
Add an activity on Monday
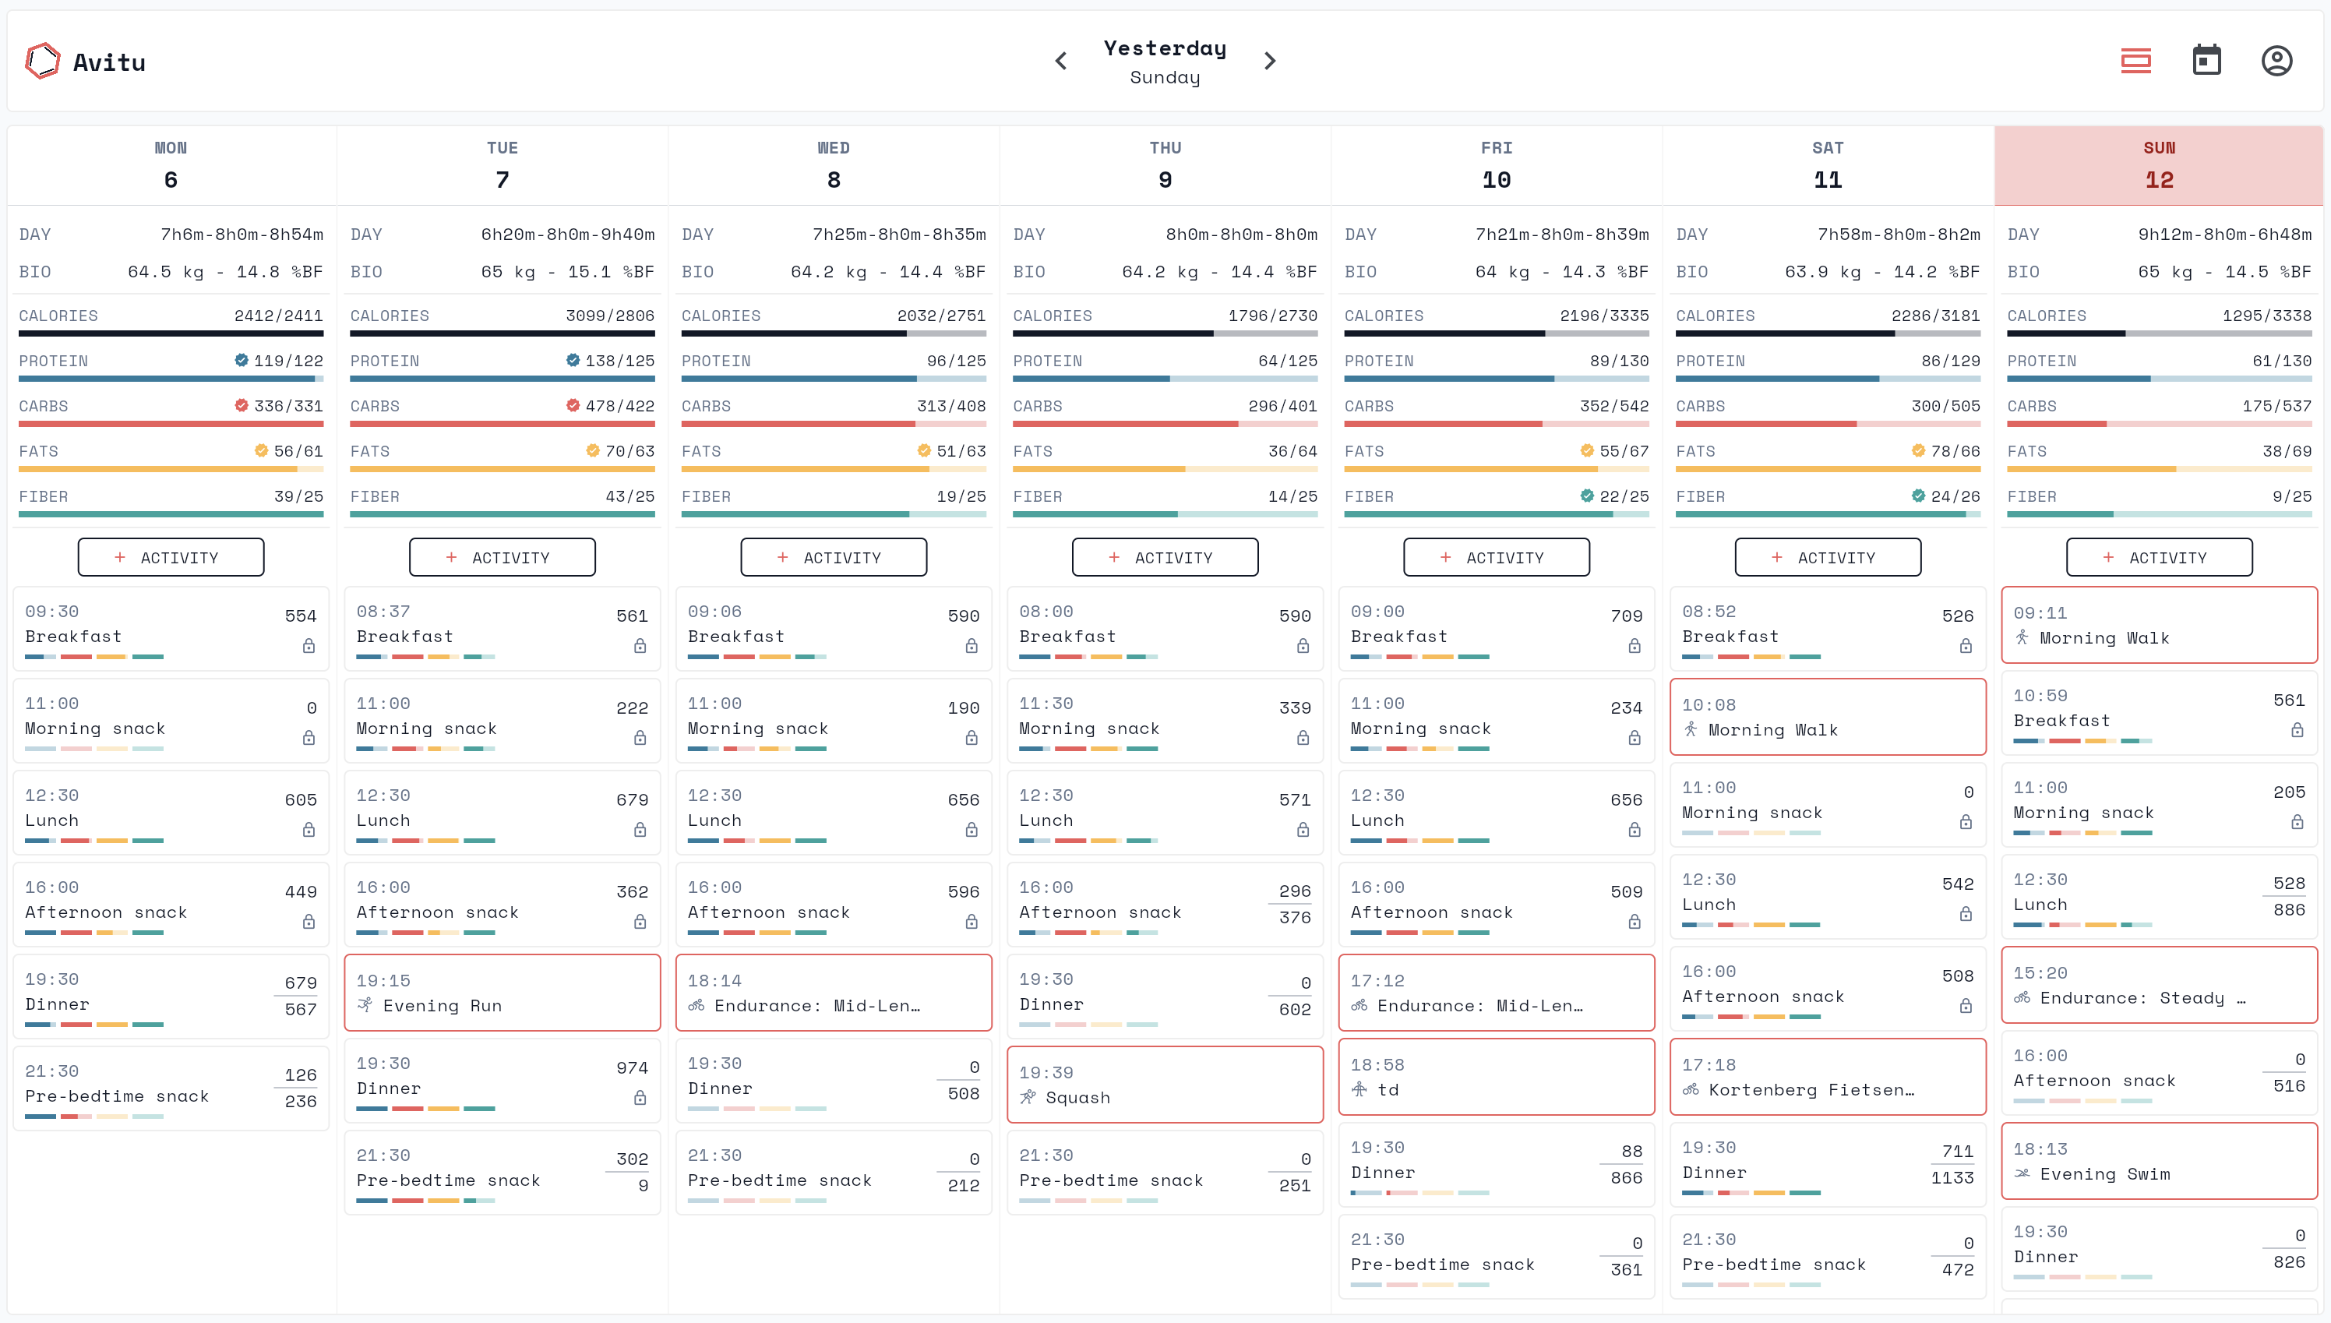171,557
